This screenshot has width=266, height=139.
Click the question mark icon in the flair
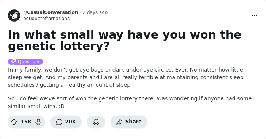pos(13,62)
